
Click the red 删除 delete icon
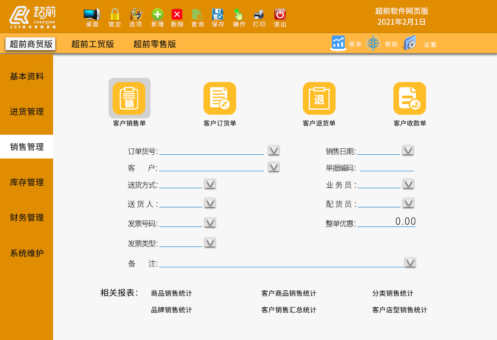(x=177, y=14)
